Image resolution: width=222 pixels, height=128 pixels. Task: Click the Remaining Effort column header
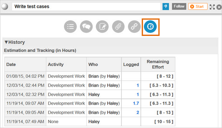tap(158, 64)
